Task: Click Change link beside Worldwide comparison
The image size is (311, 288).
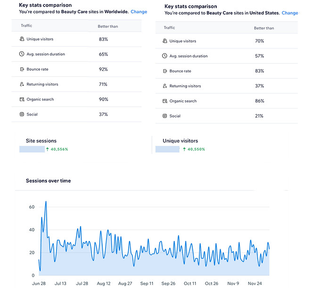Action: click(139, 12)
